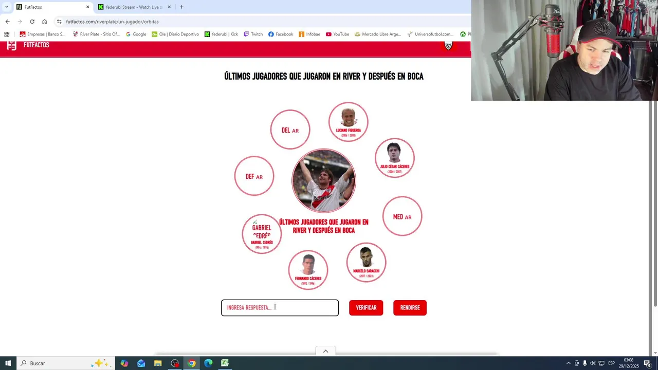Expand the tab search dropdown

6,7
